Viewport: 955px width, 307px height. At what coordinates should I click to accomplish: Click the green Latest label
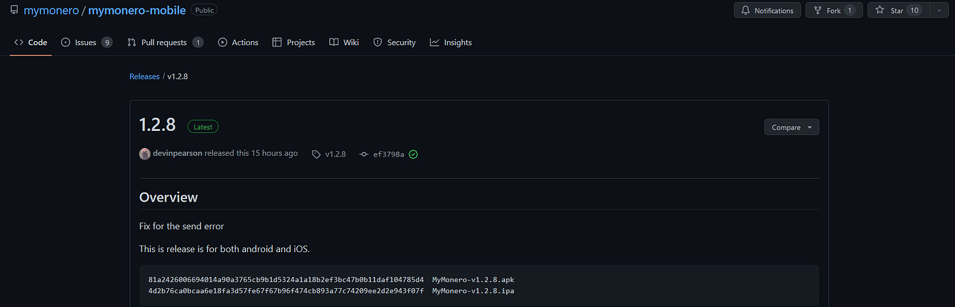coord(203,127)
